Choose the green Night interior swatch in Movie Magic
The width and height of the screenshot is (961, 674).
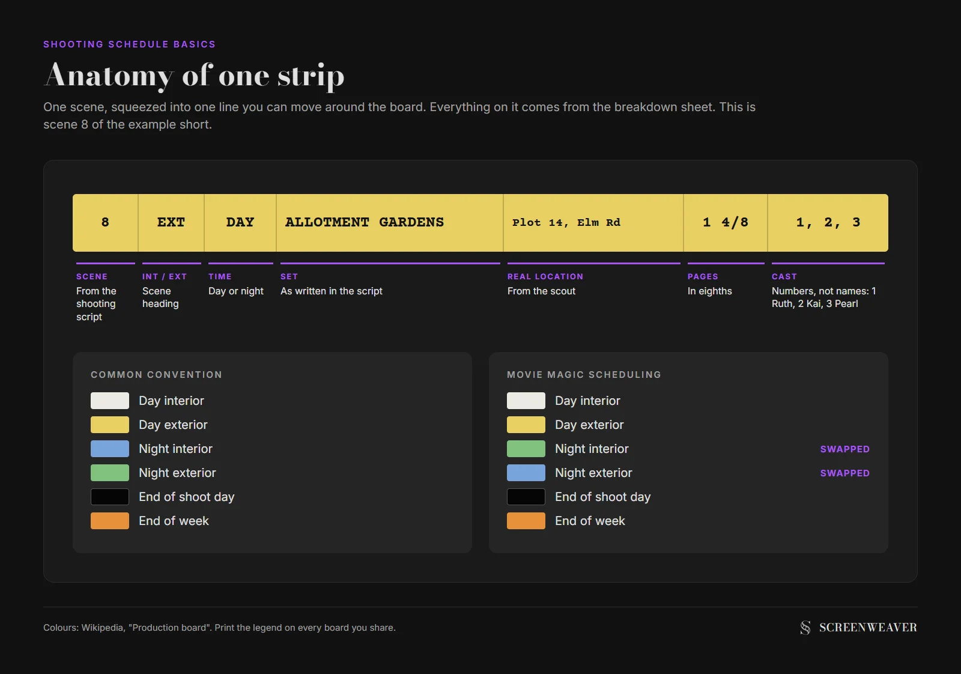point(526,449)
